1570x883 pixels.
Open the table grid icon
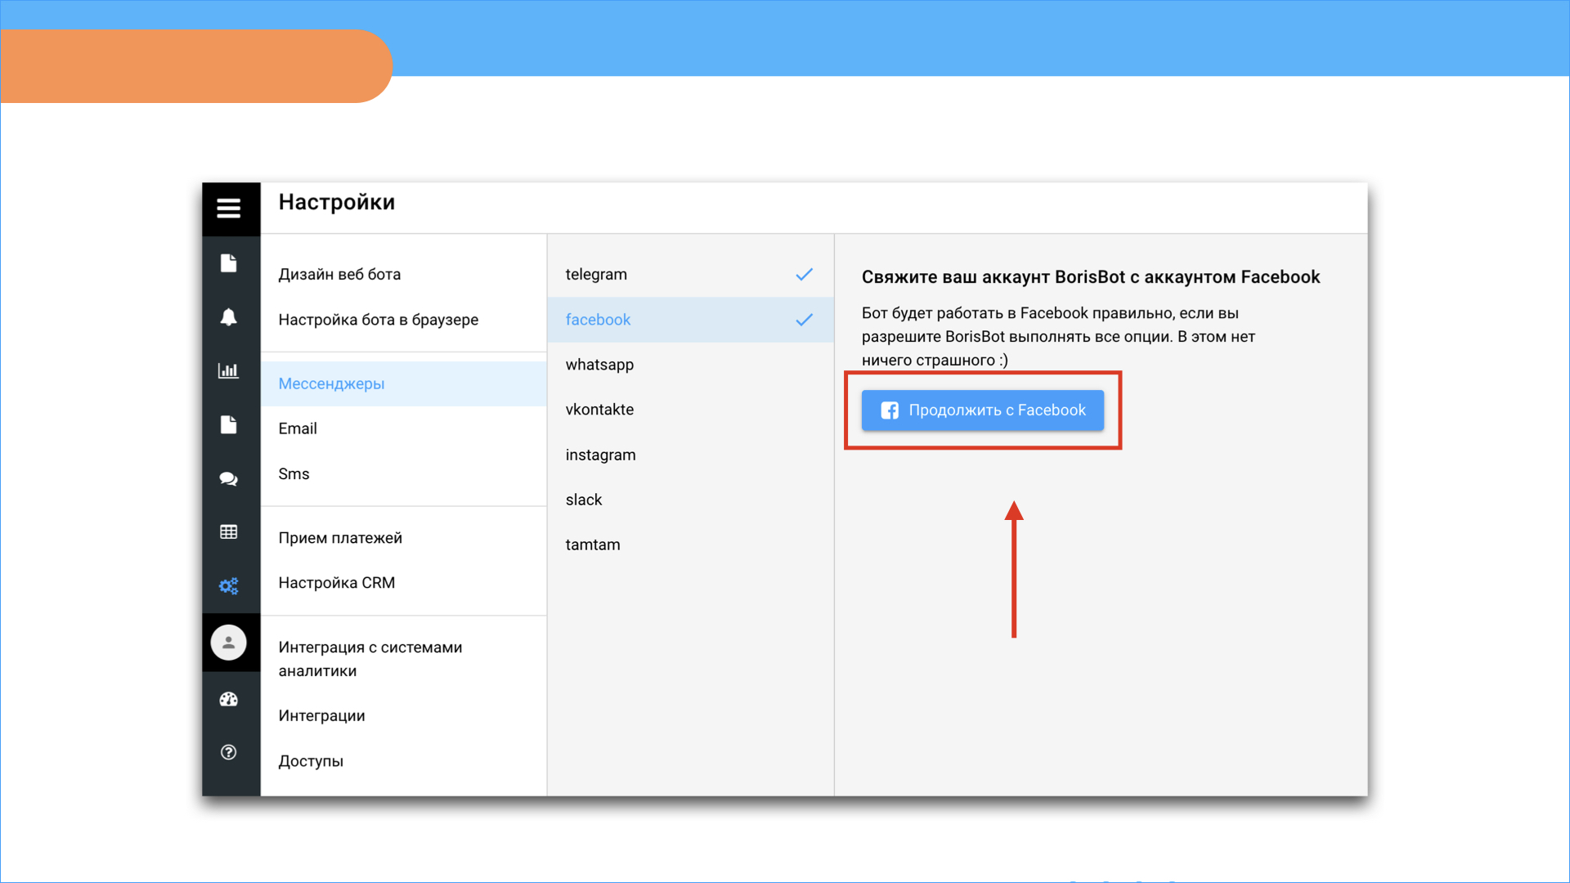point(229,532)
